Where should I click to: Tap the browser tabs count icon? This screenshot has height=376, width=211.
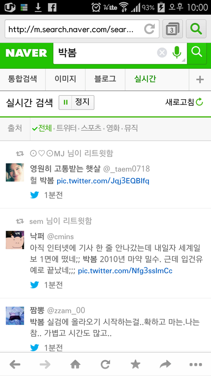click(172, 29)
